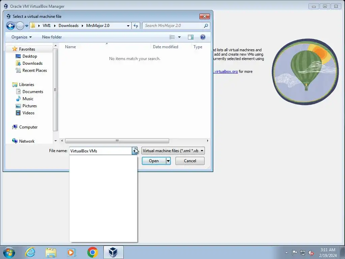Open Desktop under Favorites
Screen dimensions: 345x259
(x=30, y=56)
